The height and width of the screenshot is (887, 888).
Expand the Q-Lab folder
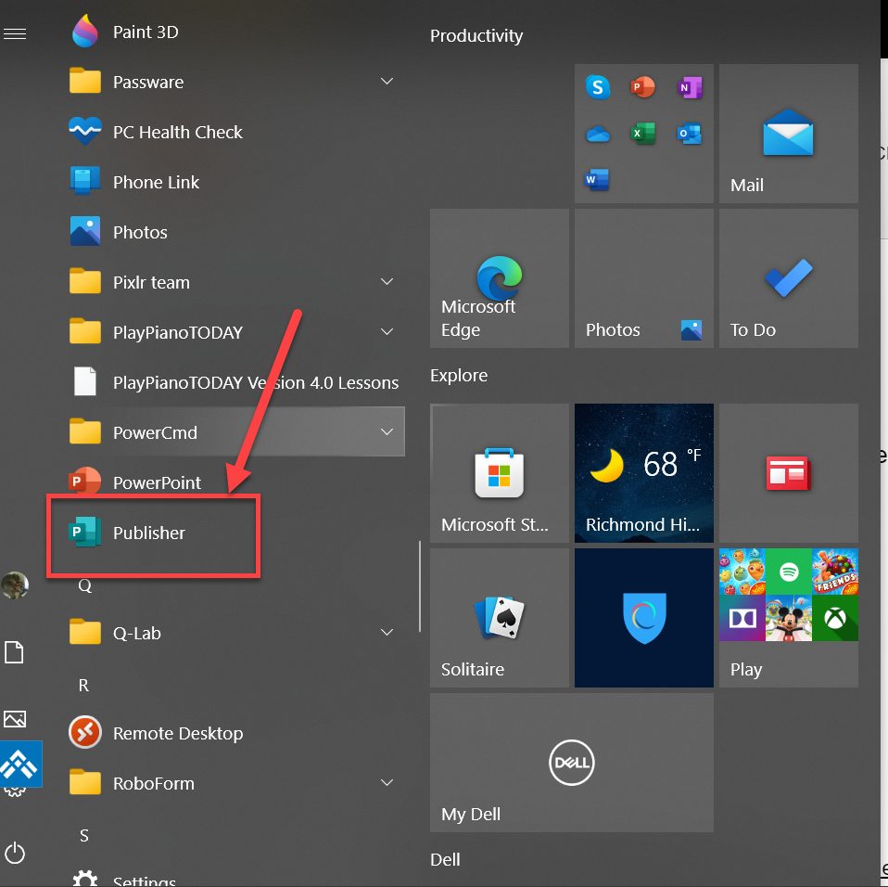coord(387,633)
